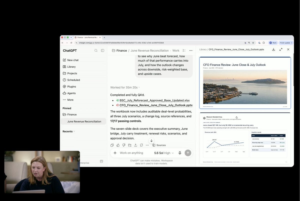The width and height of the screenshot is (300, 201).
Task: Expand preview panel to fullscreen
Action: (281, 50)
